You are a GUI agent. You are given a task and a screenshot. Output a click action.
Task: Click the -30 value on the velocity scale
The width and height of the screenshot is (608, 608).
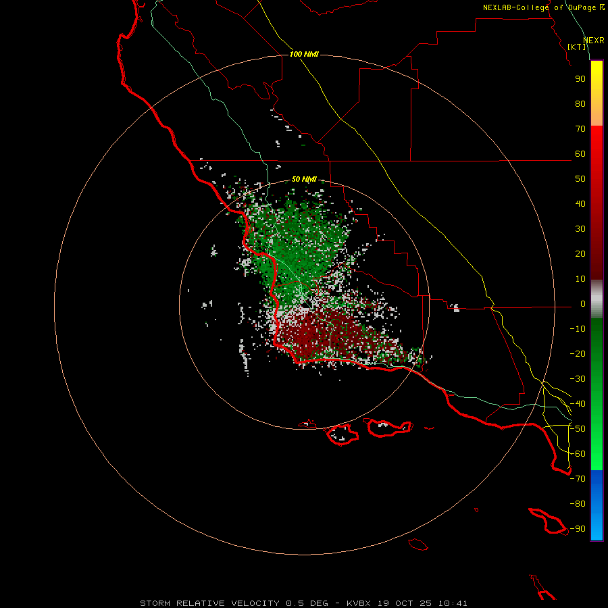tap(578, 379)
